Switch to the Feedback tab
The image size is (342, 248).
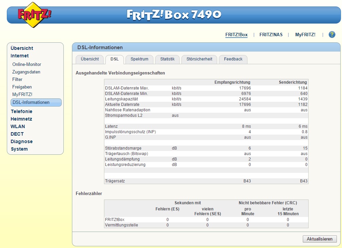tap(233, 59)
